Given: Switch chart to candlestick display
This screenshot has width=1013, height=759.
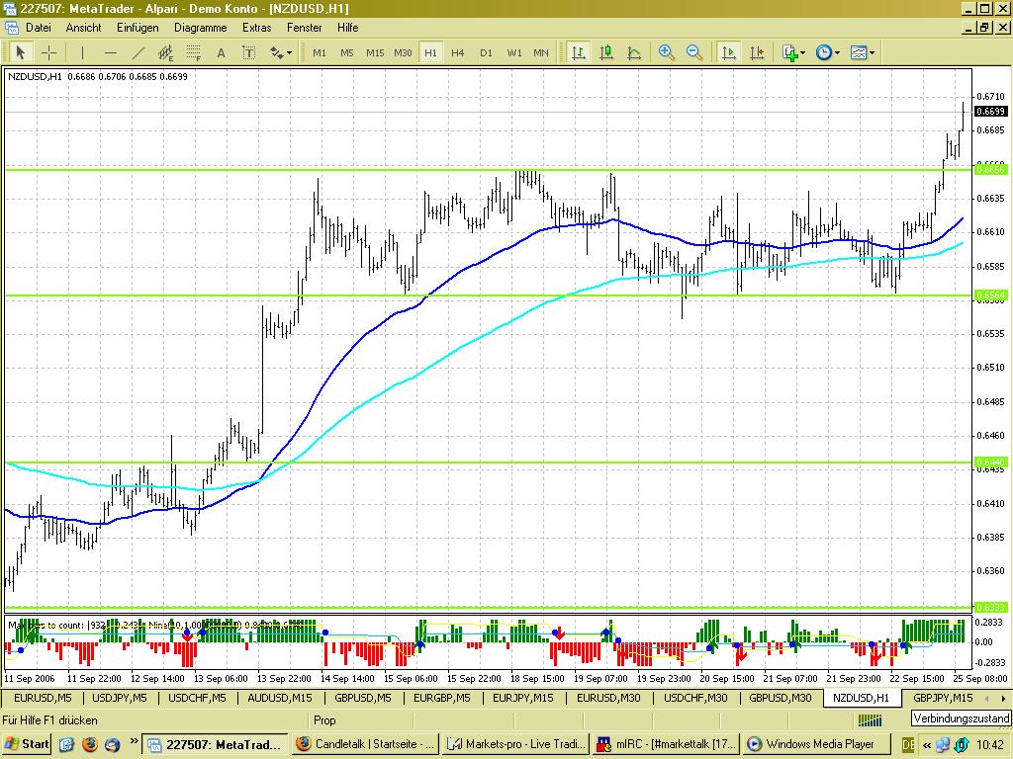Looking at the screenshot, I should [605, 52].
